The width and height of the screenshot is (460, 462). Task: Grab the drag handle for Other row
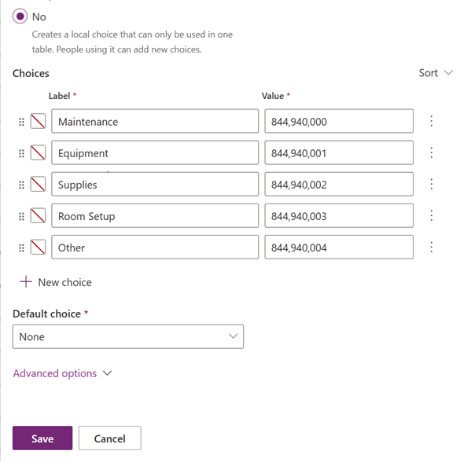point(21,247)
